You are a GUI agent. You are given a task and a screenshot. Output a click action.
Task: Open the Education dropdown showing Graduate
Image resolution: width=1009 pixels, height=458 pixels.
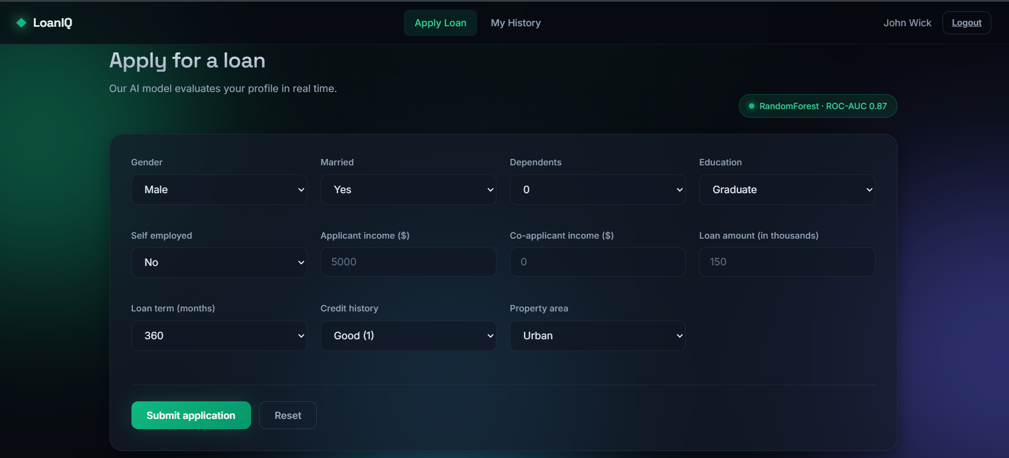[787, 189]
